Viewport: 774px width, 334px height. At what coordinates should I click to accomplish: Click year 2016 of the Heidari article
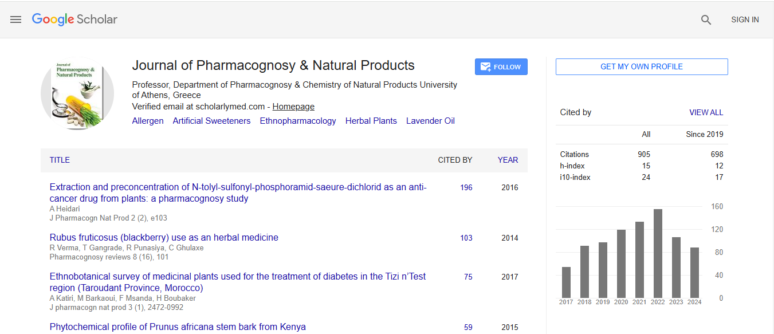pyautogui.click(x=510, y=187)
